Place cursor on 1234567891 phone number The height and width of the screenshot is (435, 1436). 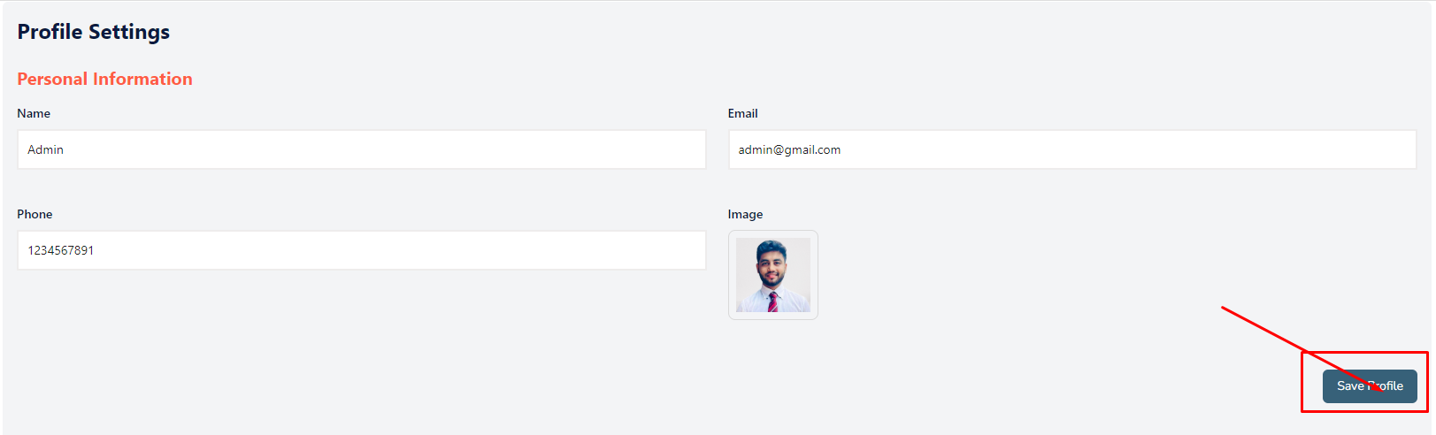pos(60,250)
